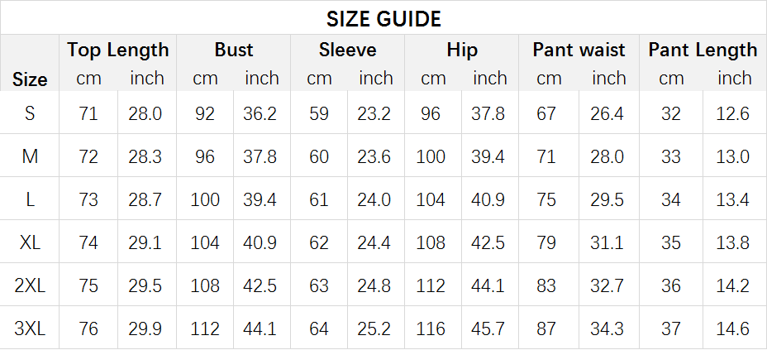Click the 24.8 sleeve inch value

pos(374,285)
